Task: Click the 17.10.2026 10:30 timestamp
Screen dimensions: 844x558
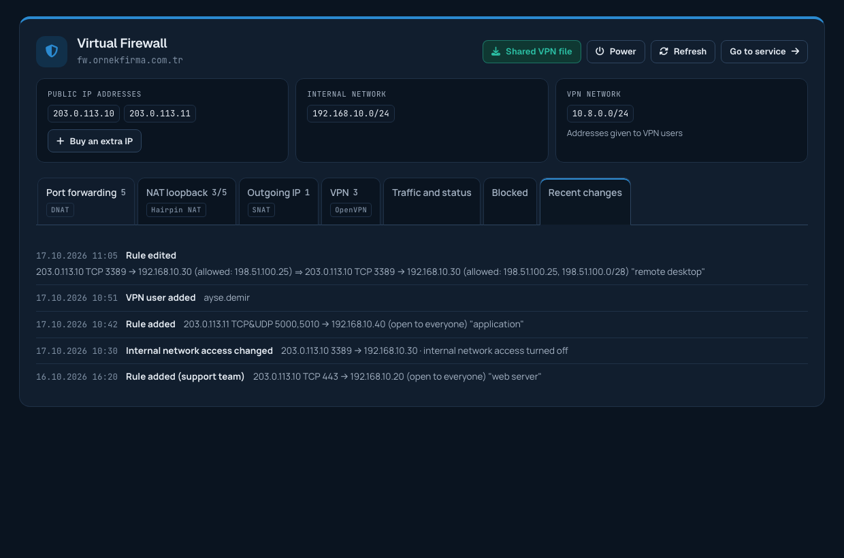Action: [x=77, y=351]
